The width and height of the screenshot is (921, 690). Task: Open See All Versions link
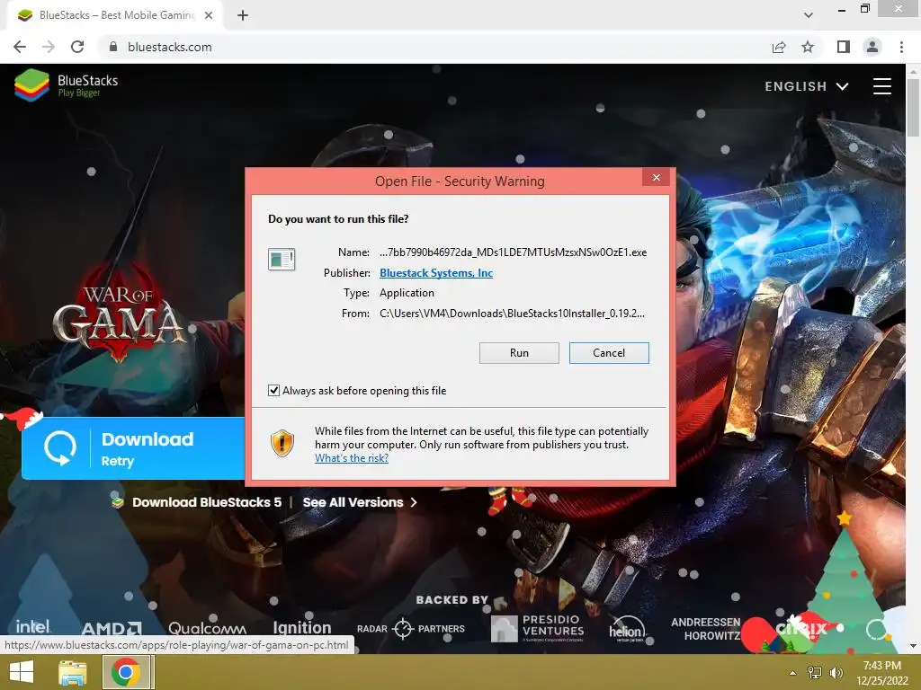click(360, 502)
